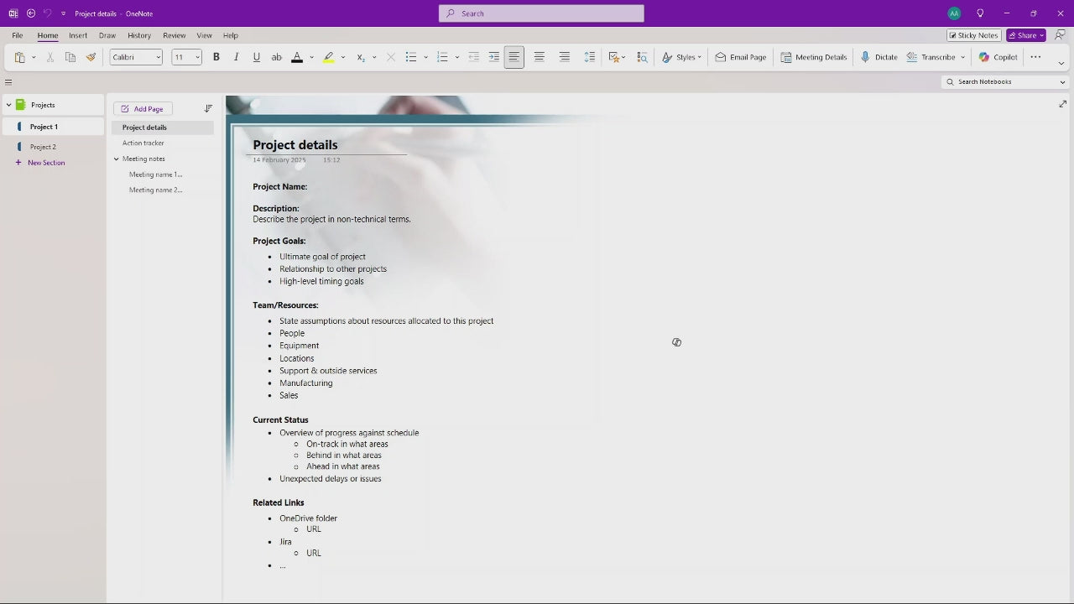Click the Email Page button
1074x604 pixels.
click(x=741, y=57)
